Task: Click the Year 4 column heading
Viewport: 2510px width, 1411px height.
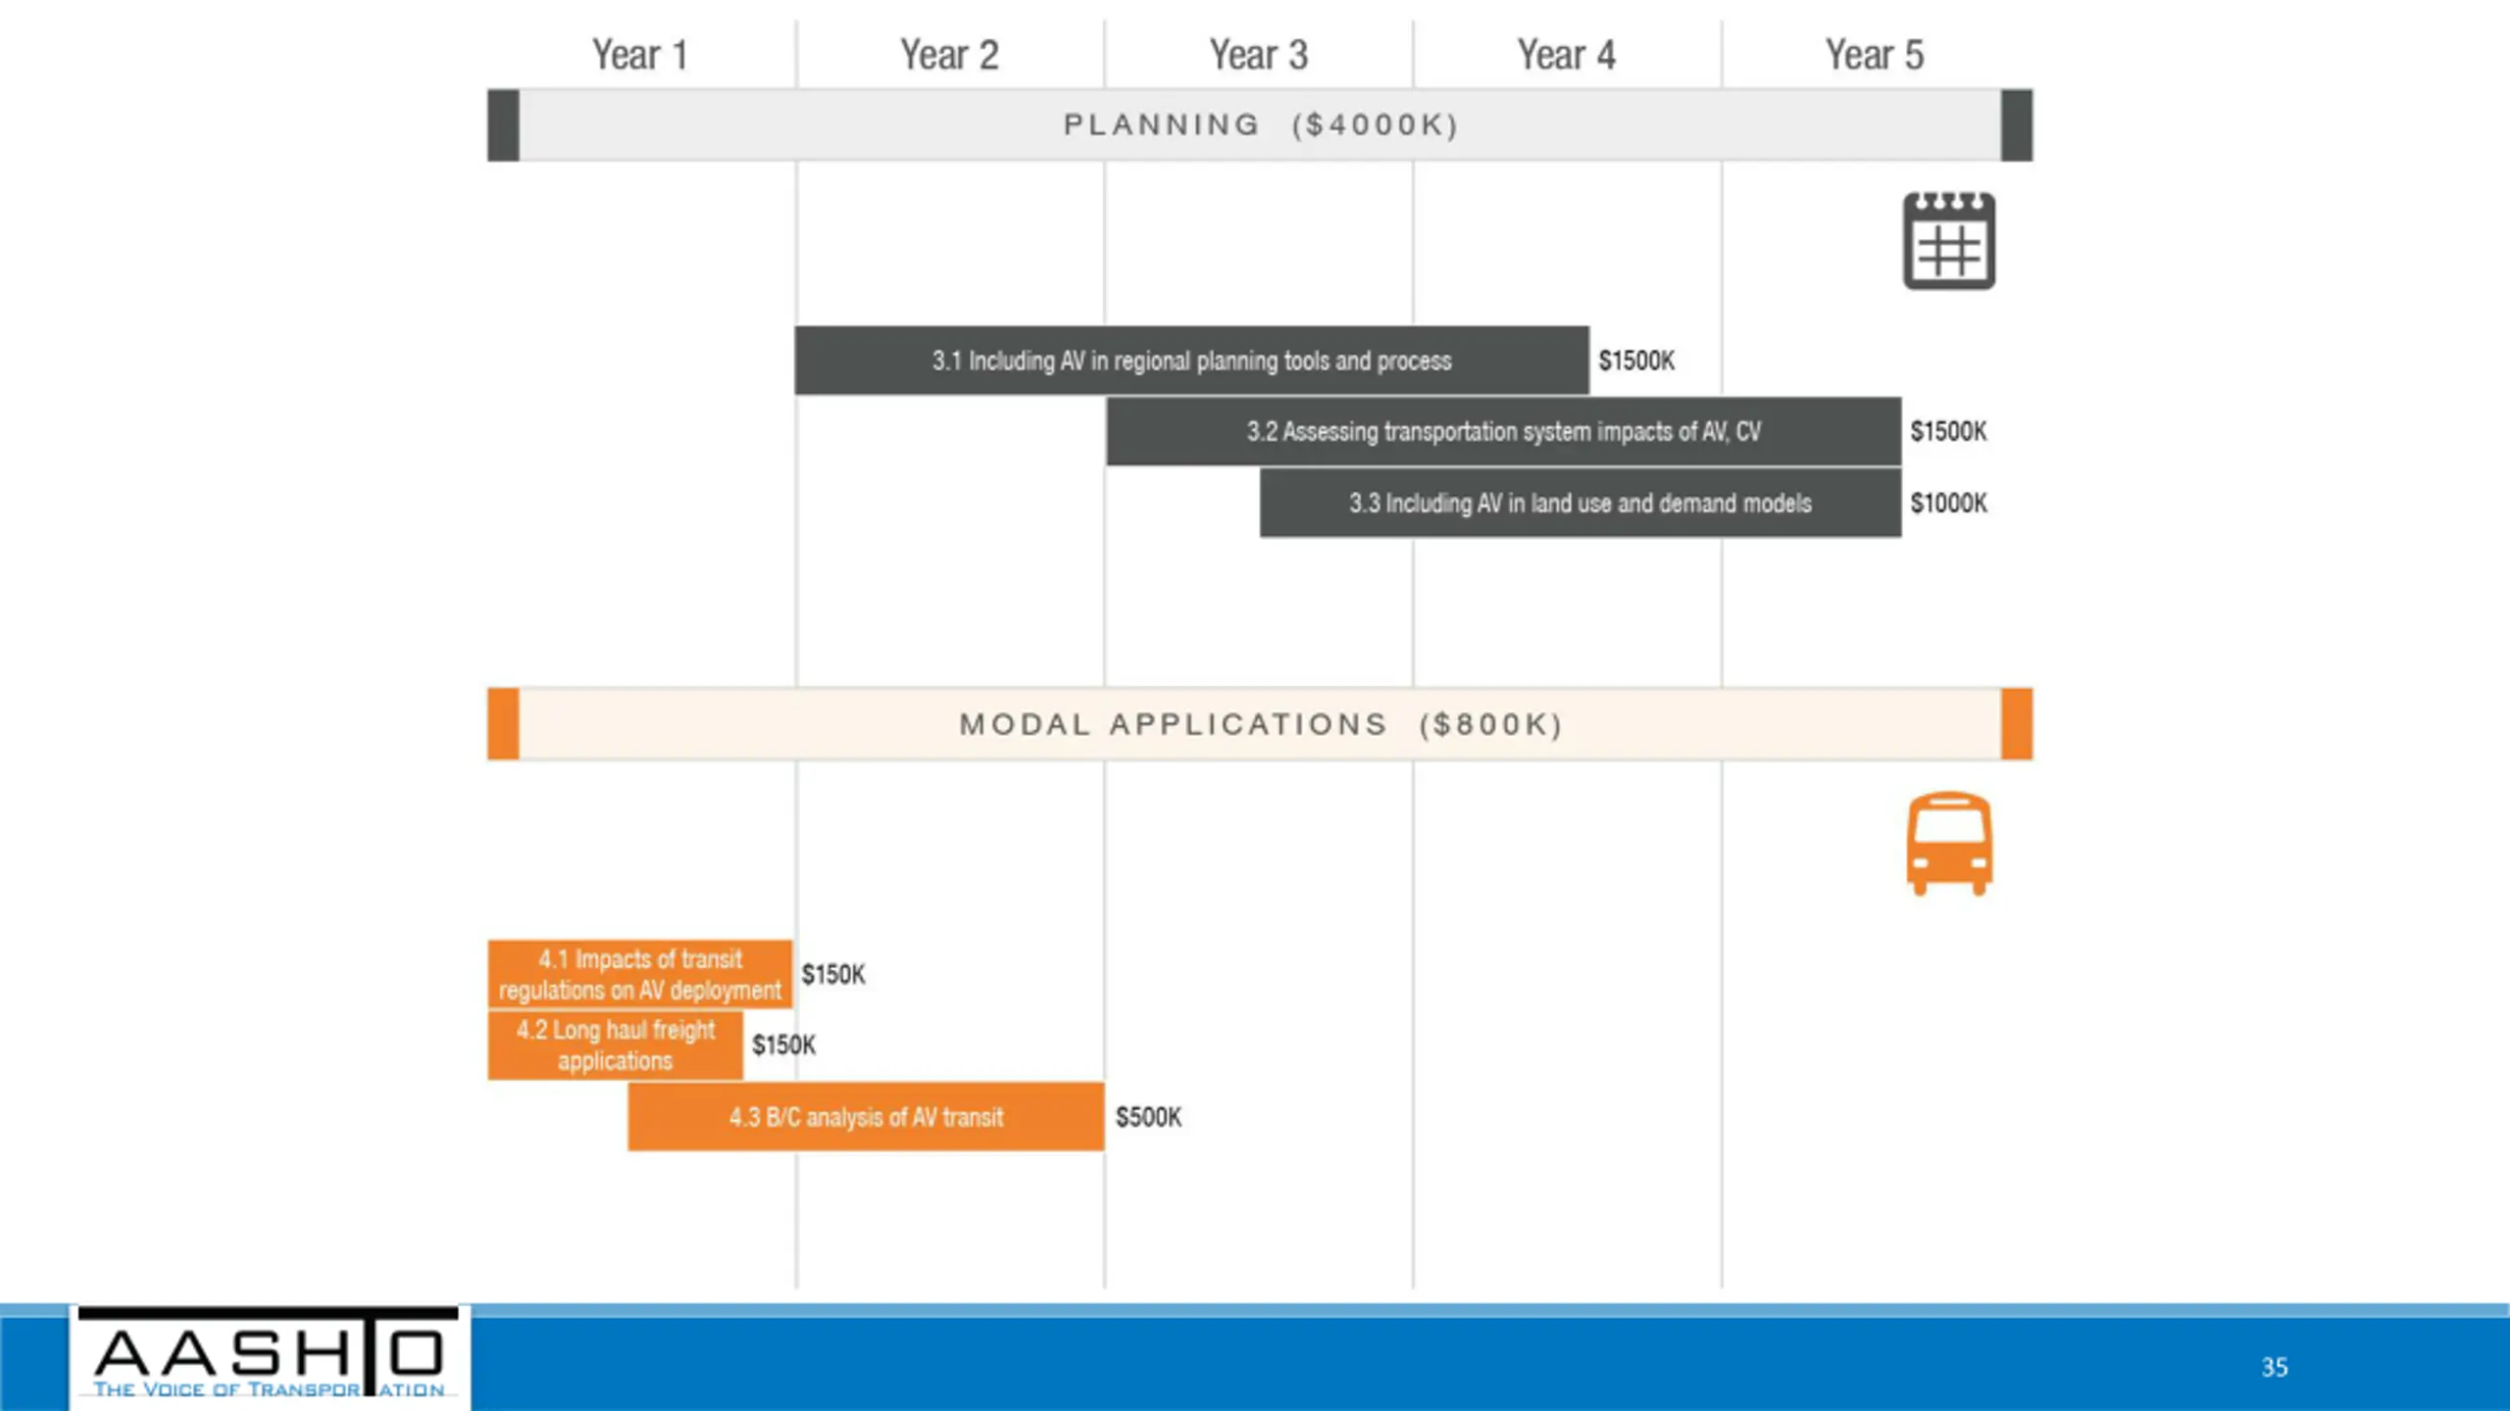Action: [x=1567, y=55]
